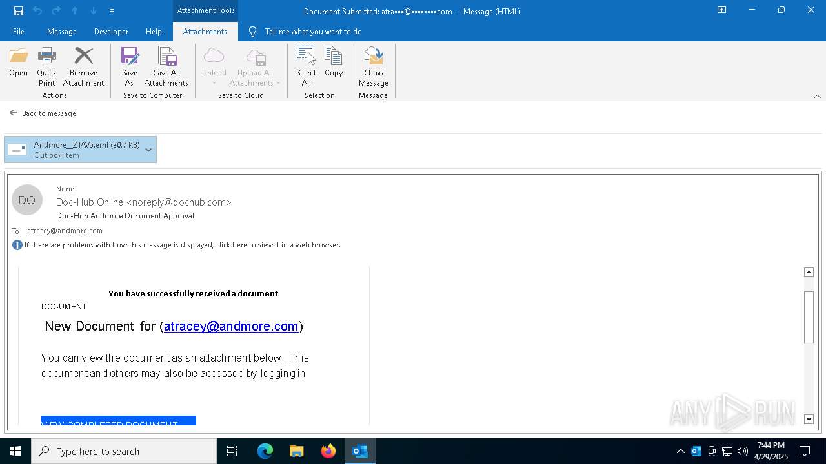Click Next Item down arrow
826x464 pixels.
(x=94, y=11)
